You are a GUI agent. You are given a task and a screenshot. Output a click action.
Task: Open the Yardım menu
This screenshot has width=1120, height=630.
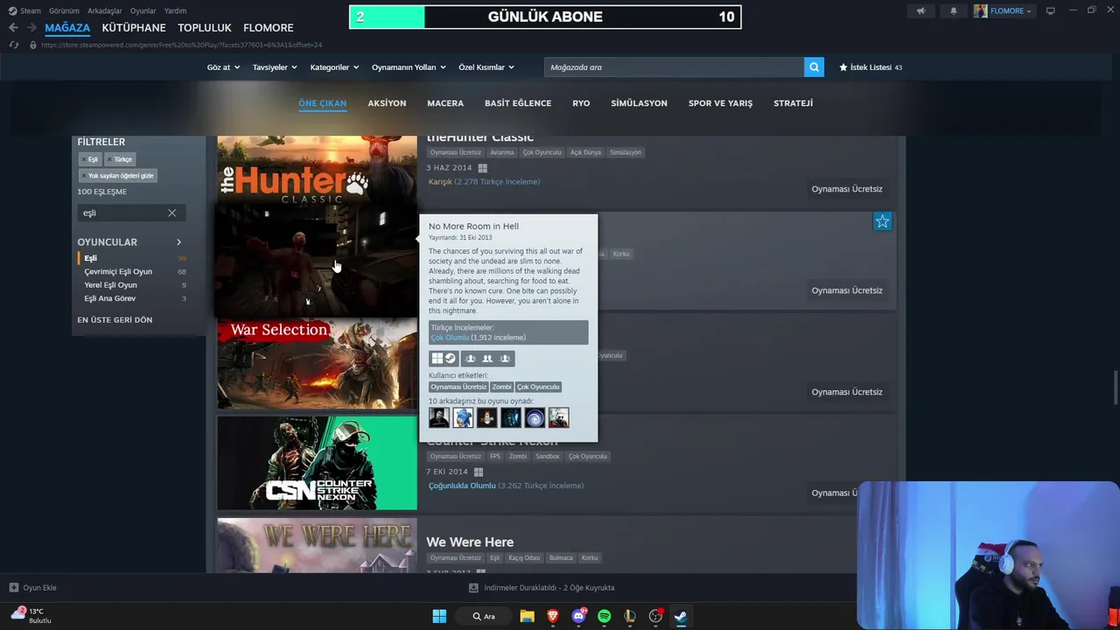coord(175,10)
